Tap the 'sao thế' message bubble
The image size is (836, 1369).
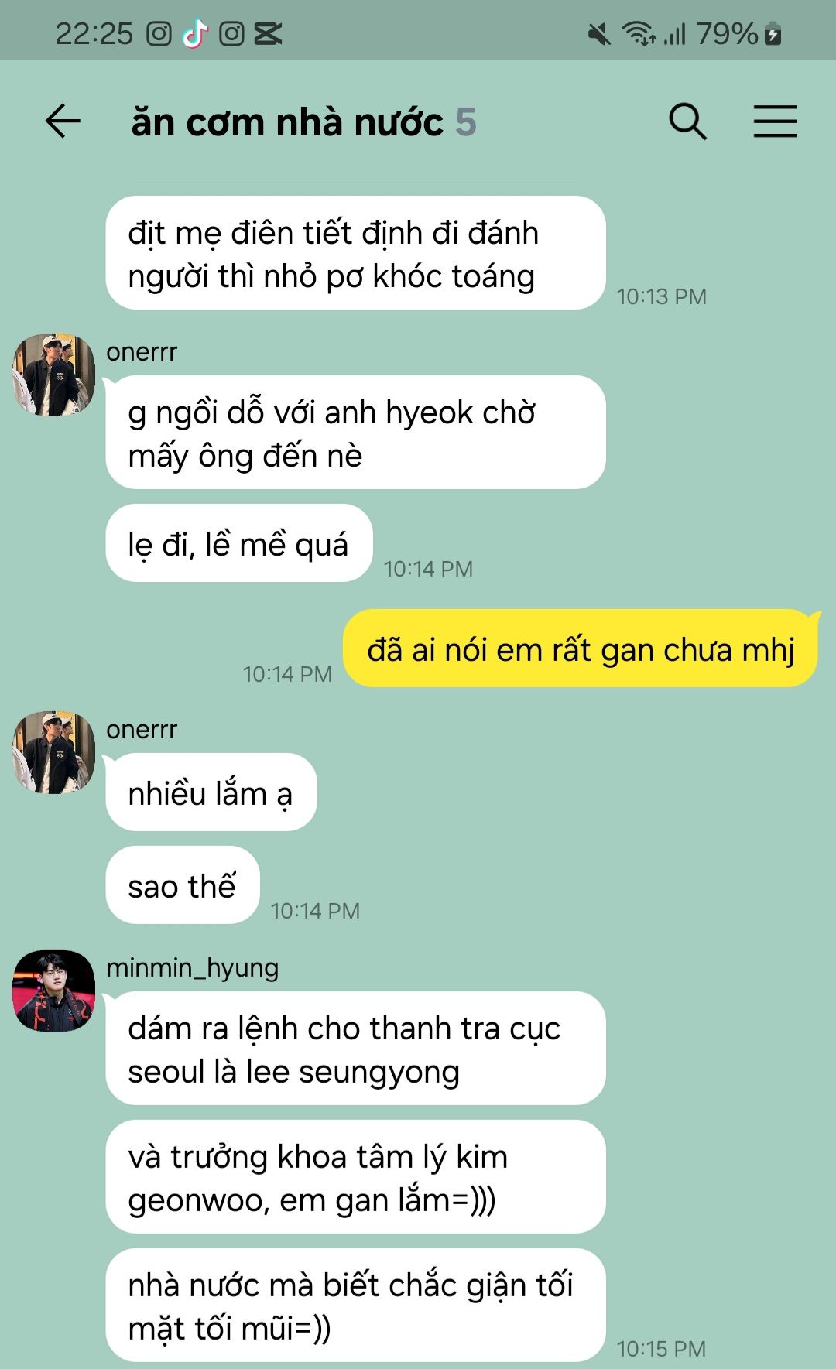point(183,885)
